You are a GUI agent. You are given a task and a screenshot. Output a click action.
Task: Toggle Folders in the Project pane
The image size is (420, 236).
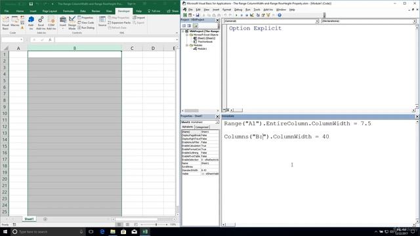click(196, 26)
